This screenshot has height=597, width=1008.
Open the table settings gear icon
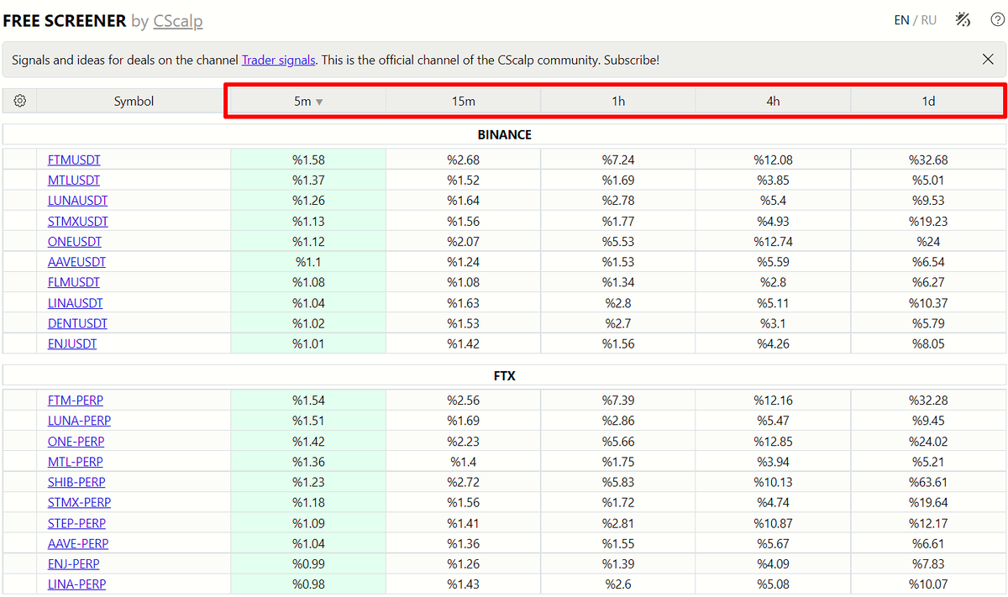coord(20,101)
